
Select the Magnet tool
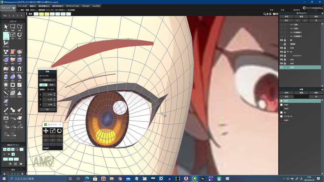click(20, 69)
